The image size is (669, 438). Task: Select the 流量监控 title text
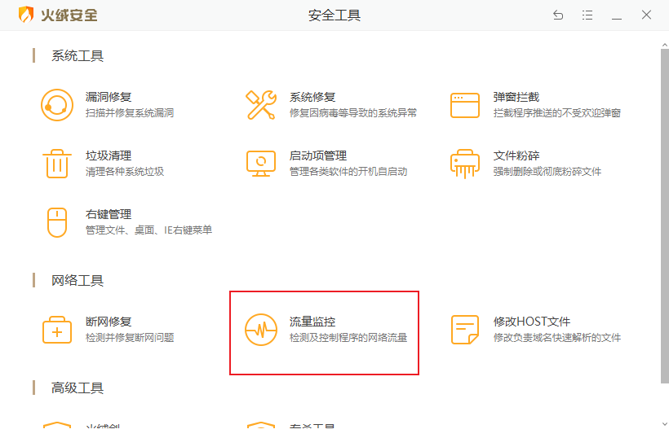[x=312, y=322]
